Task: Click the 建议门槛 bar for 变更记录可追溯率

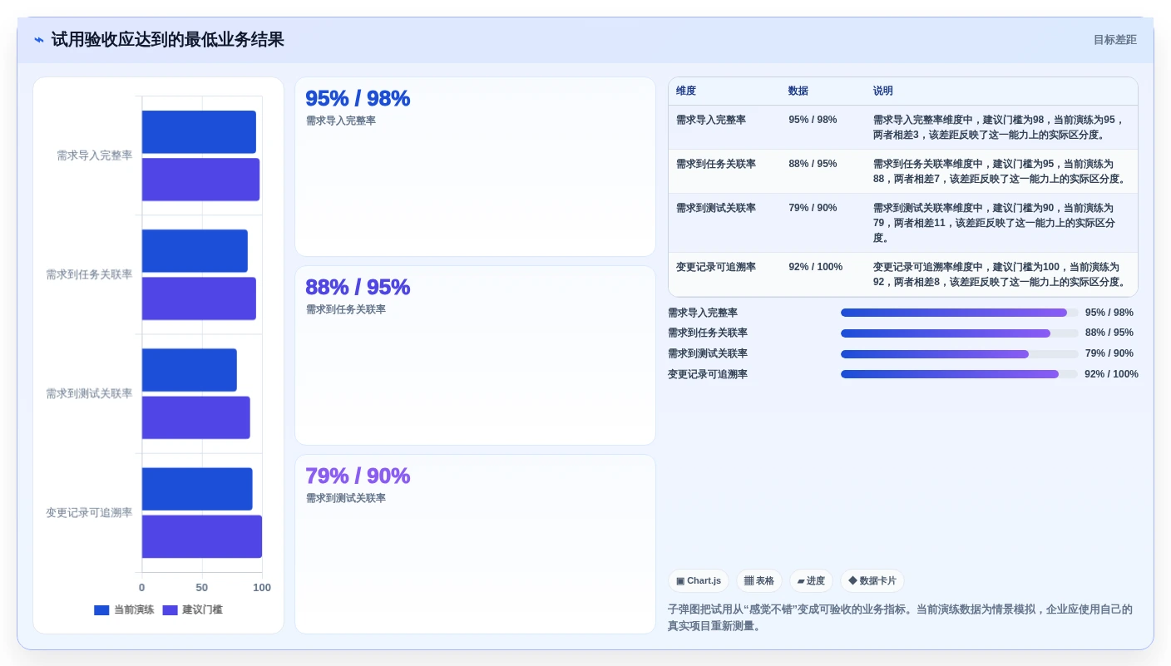Action: (202, 536)
